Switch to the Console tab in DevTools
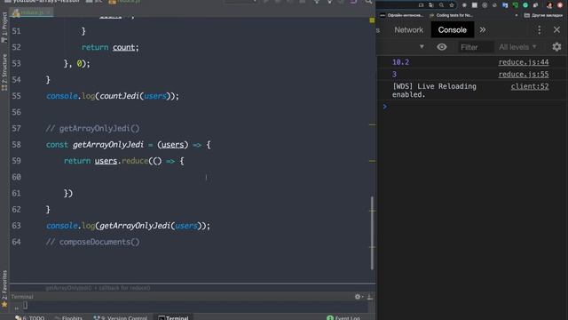568x320 pixels. (x=452, y=30)
